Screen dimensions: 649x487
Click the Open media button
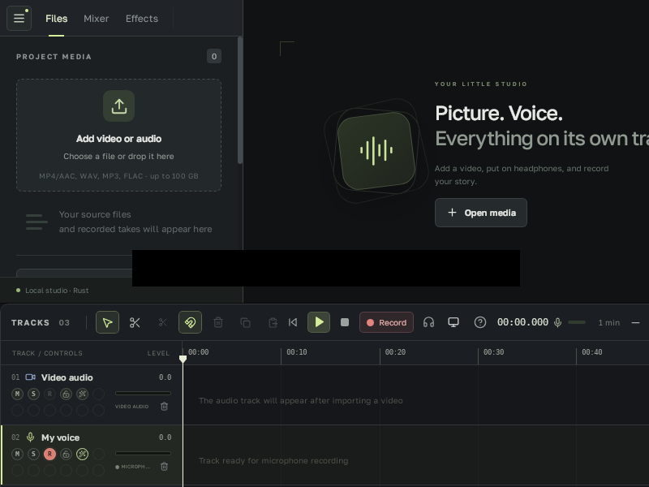pos(480,213)
